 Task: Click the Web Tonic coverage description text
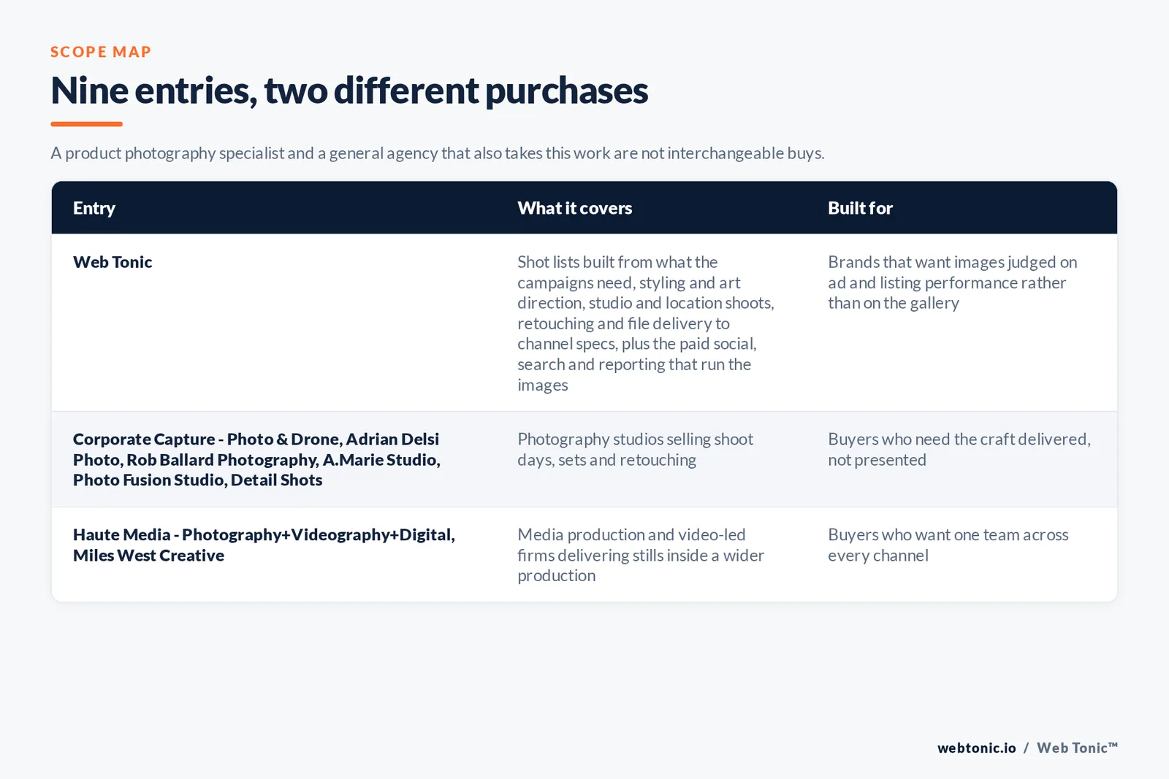(646, 323)
